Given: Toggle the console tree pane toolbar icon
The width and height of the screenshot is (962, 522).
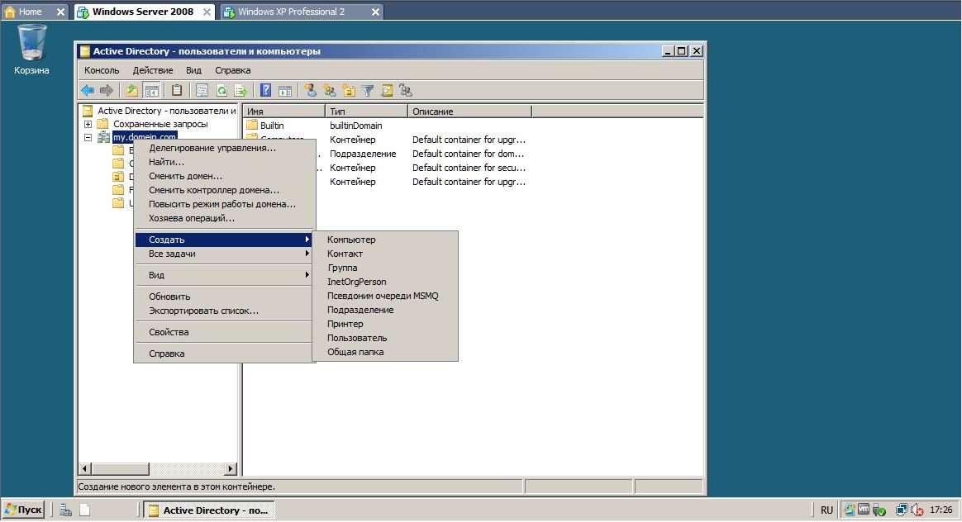Looking at the screenshot, I should (x=151, y=91).
